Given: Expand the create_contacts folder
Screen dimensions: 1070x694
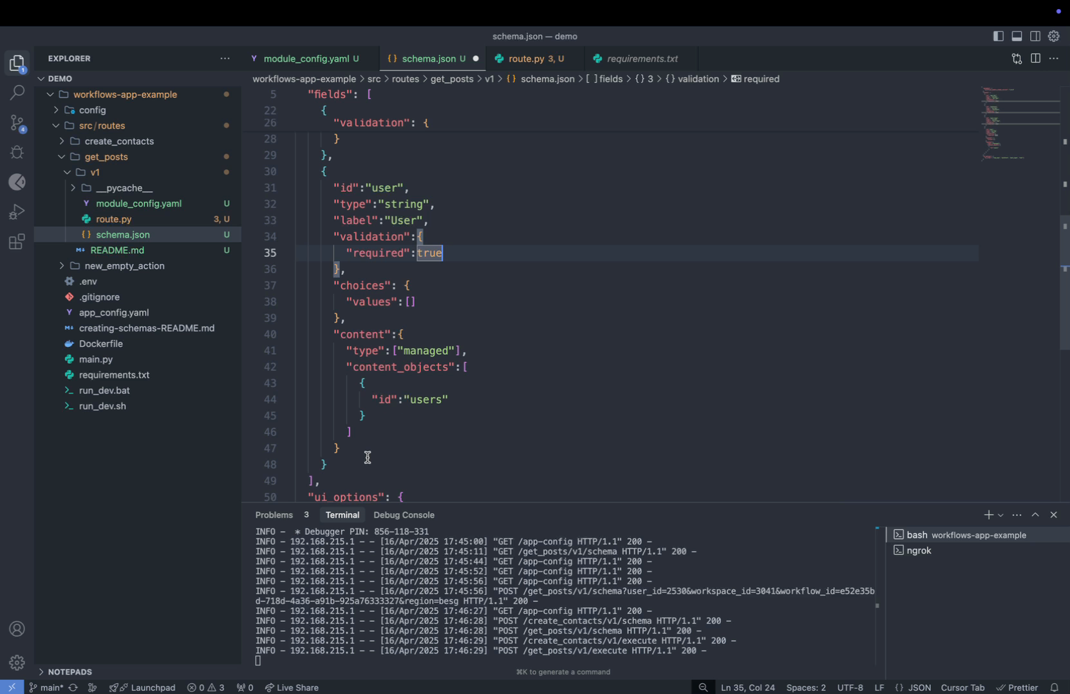Looking at the screenshot, I should (x=118, y=141).
